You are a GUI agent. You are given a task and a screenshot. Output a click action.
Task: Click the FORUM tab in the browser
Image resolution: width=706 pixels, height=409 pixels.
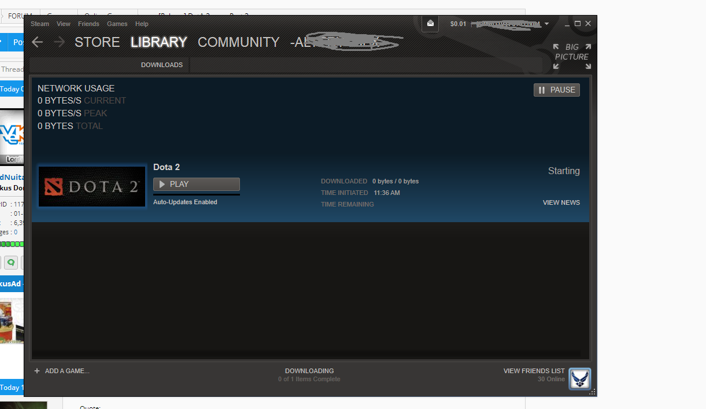point(20,16)
